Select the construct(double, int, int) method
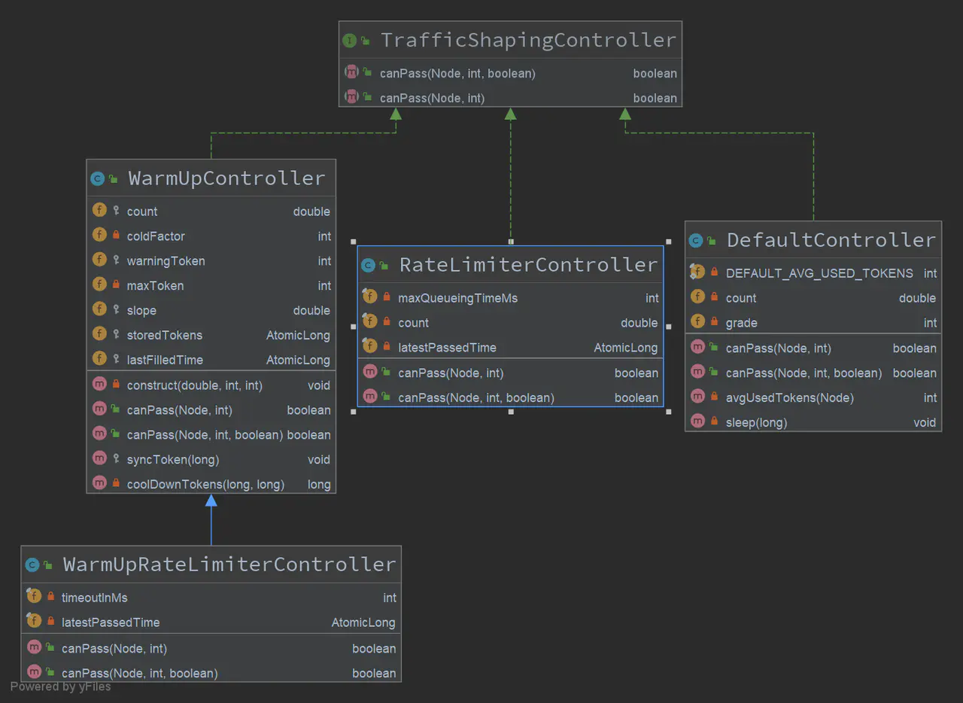963x703 pixels. tap(211, 385)
